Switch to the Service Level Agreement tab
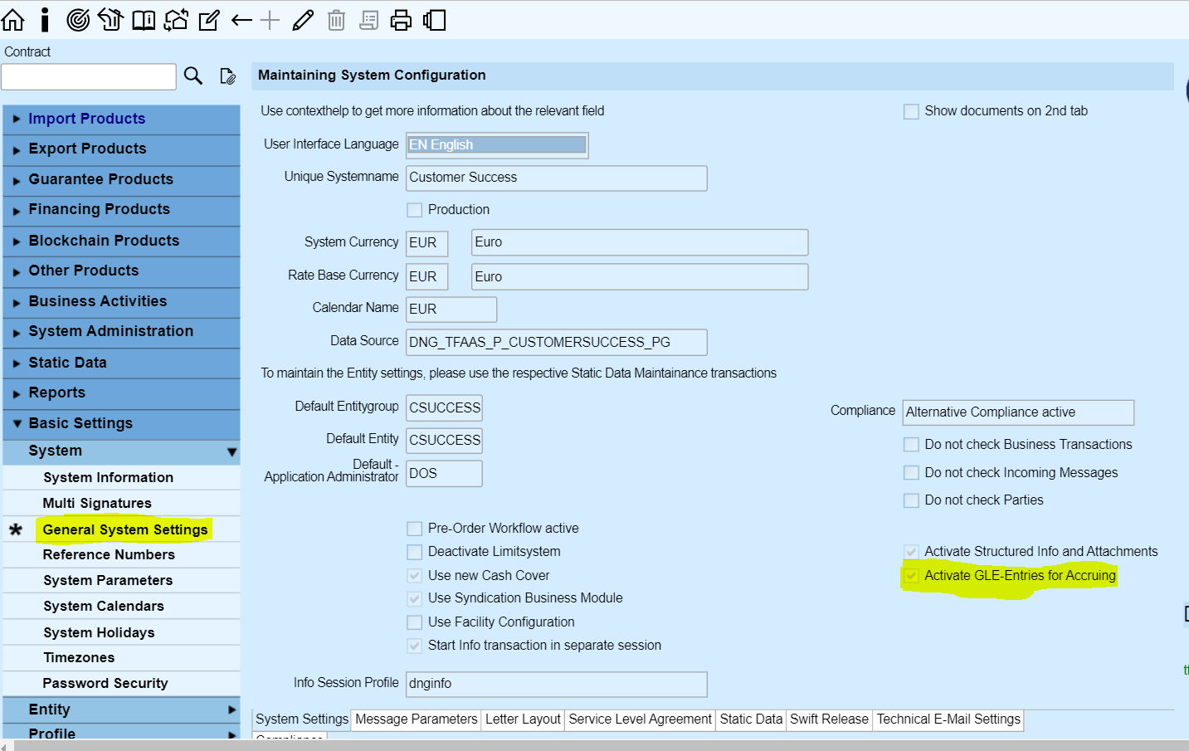 click(x=641, y=719)
